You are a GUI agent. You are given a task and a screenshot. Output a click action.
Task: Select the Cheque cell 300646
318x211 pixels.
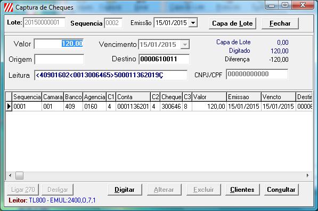(171, 107)
